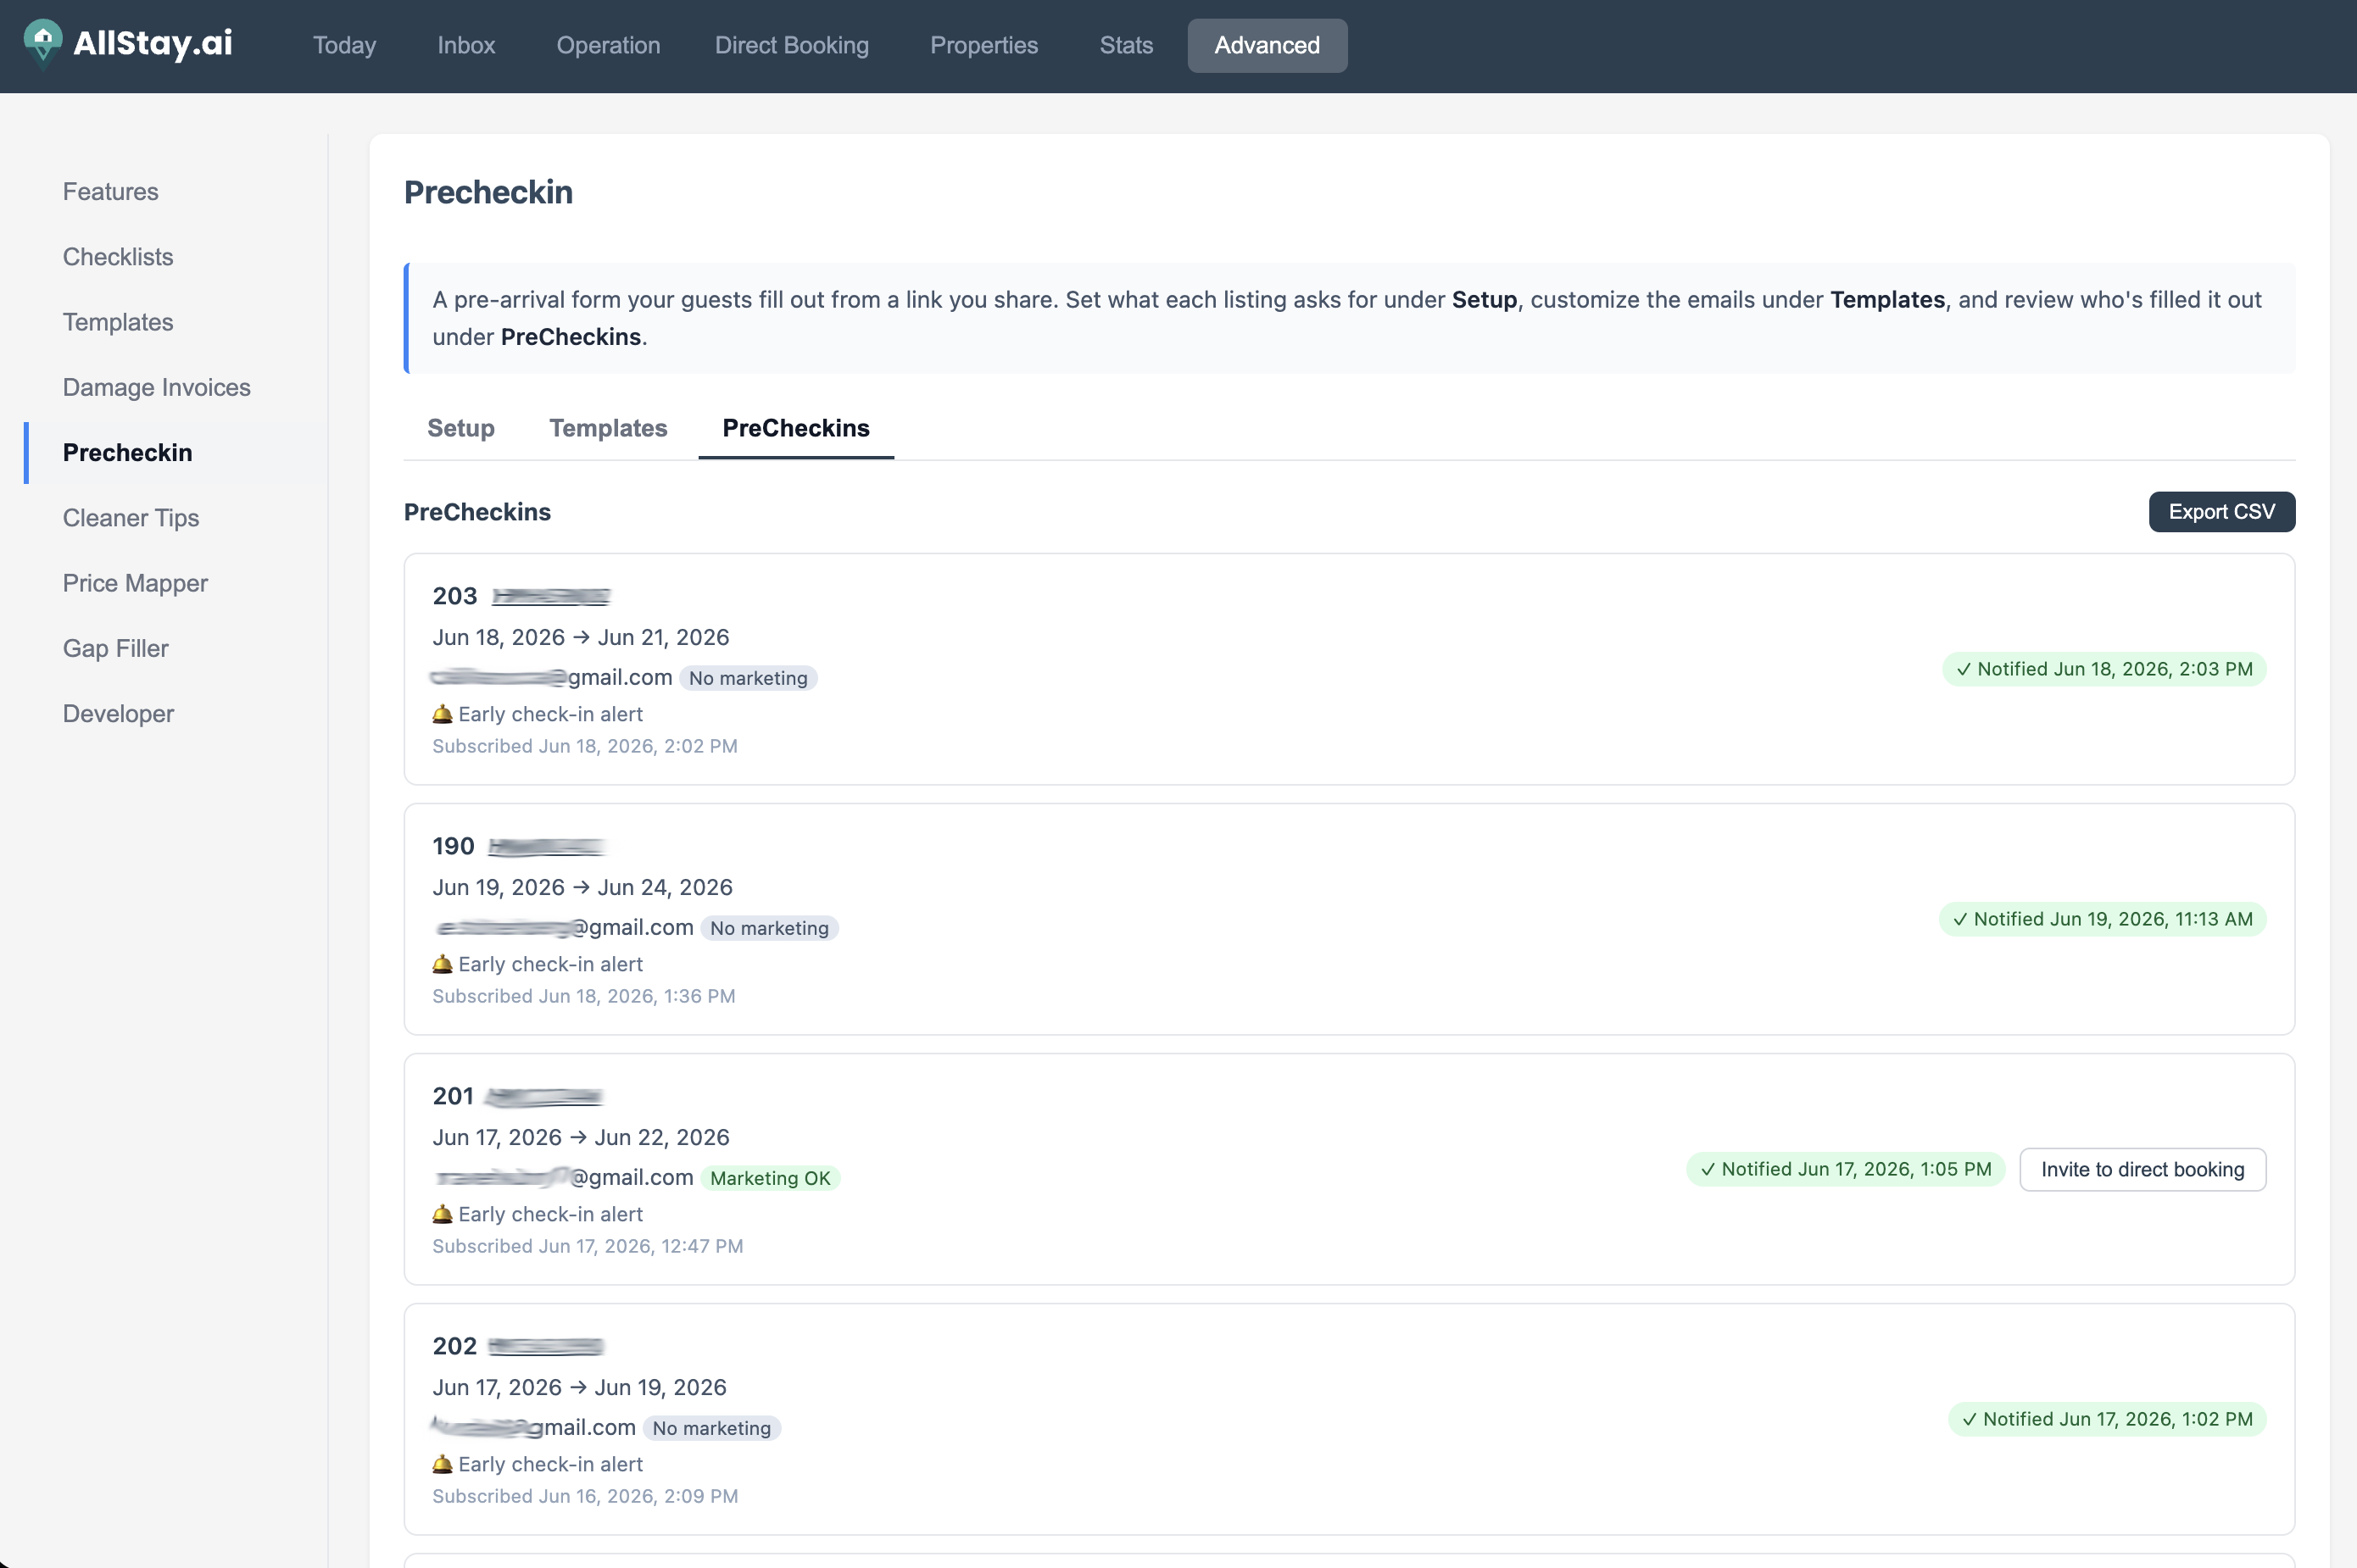Click the Notified Jun 17, 1:02 PM badge

(2107, 1419)
